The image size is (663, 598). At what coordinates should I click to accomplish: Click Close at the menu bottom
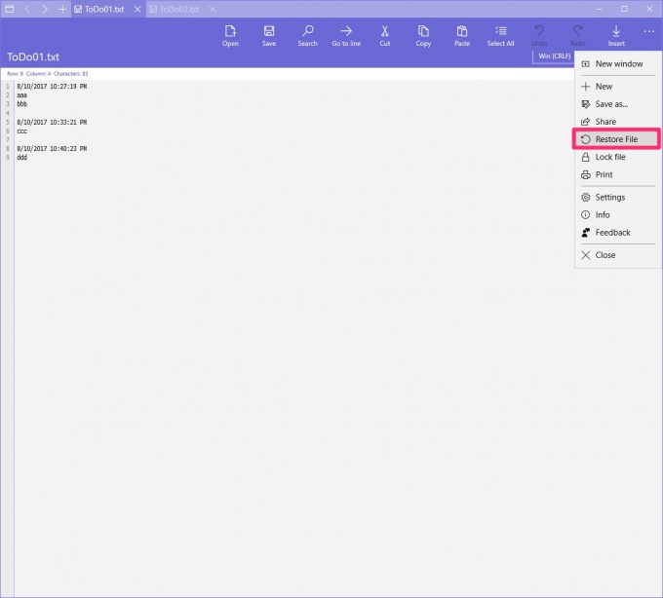tap(617, 255)
